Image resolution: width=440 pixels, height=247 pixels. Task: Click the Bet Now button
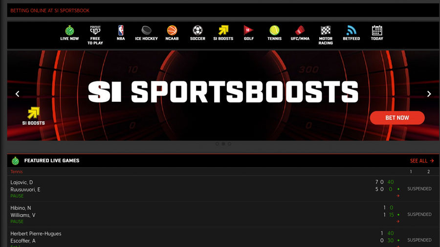pos(397,118)
